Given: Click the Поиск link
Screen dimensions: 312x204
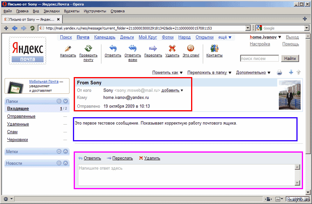Looking at the screenshot, I should pos(66,37).
